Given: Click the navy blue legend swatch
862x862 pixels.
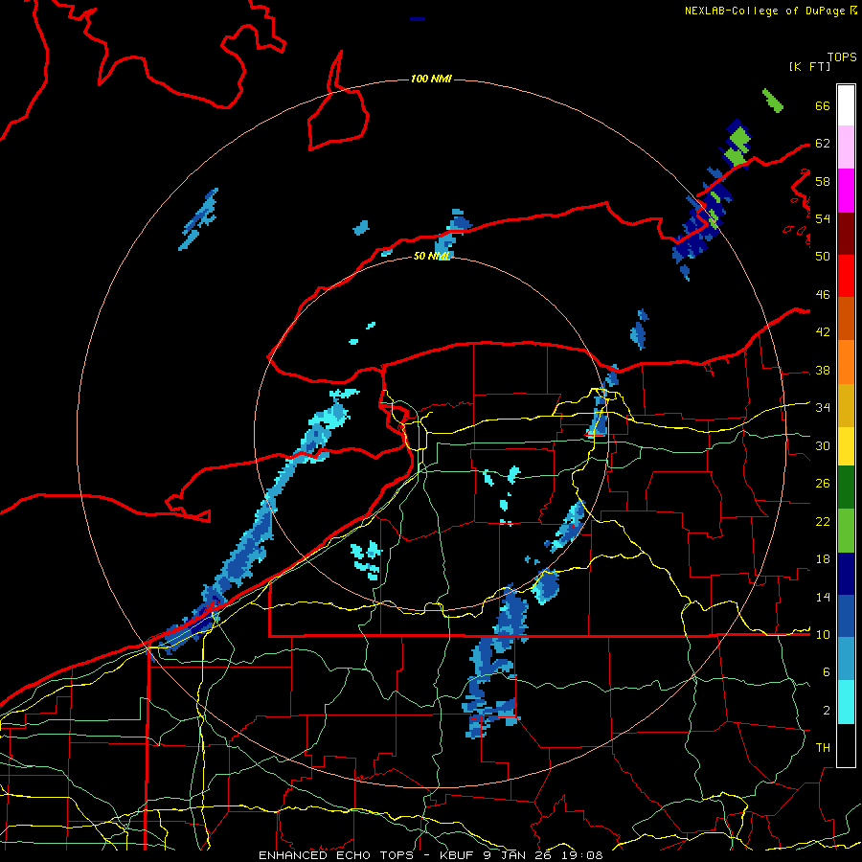Looking at the screenshot, I should point(846,574).
